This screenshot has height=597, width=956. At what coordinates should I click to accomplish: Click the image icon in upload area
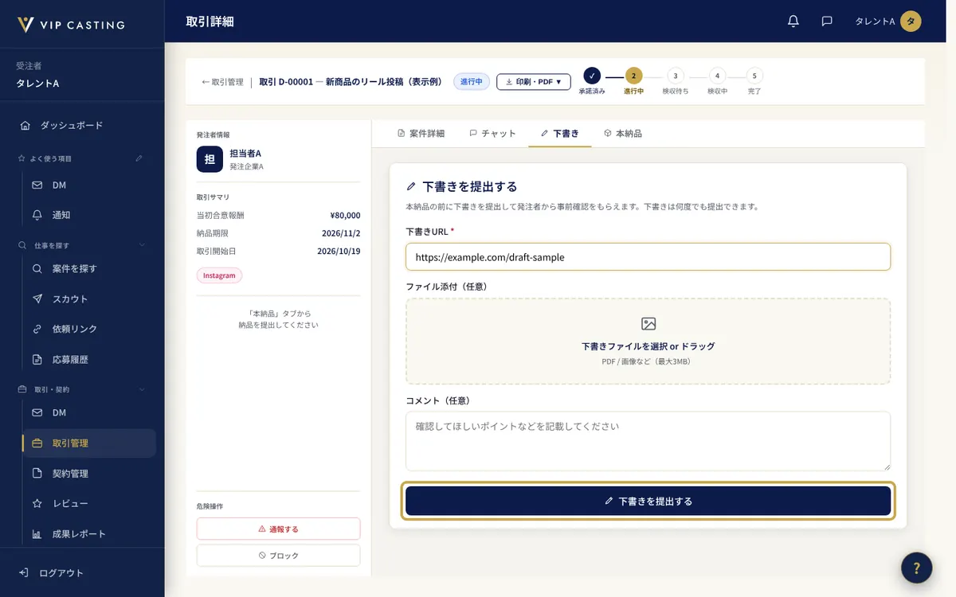[648, 324]
